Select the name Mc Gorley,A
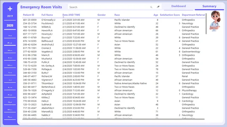This screenshot has height=127, width=227. coord(48,66)
